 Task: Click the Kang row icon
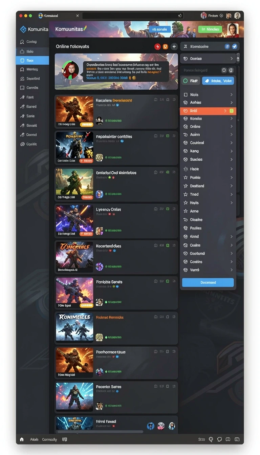tap(186, 151)
